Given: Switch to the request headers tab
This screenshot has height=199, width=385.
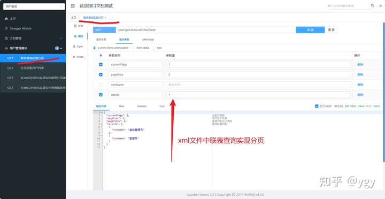Looking at the screenshot, I should point(101,39).
